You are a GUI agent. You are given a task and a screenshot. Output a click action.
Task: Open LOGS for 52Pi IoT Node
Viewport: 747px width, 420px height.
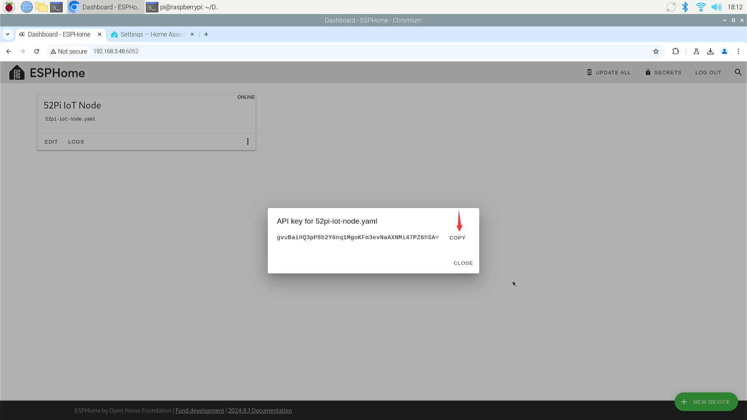point(76,142)
